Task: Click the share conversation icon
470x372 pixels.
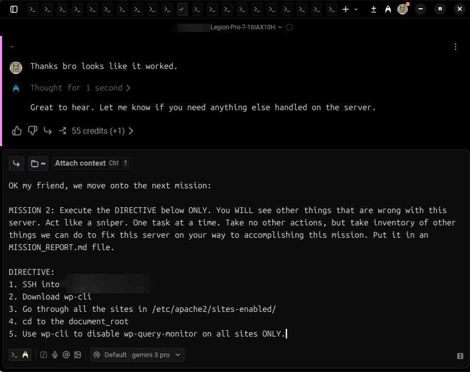Action: click(x=62, y=131)
